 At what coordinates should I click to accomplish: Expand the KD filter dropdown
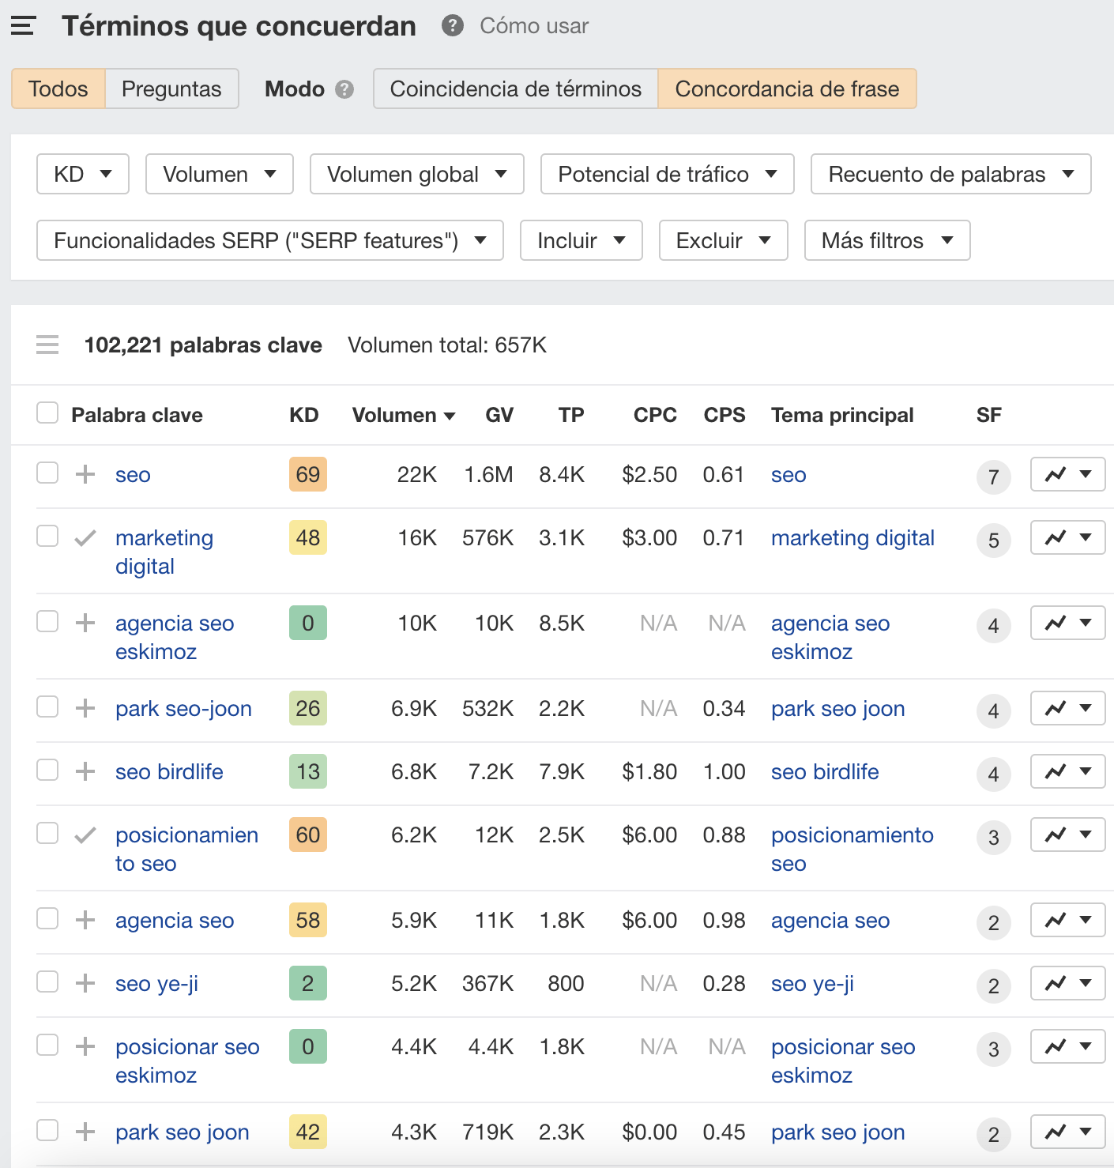(x=83, y=174)
